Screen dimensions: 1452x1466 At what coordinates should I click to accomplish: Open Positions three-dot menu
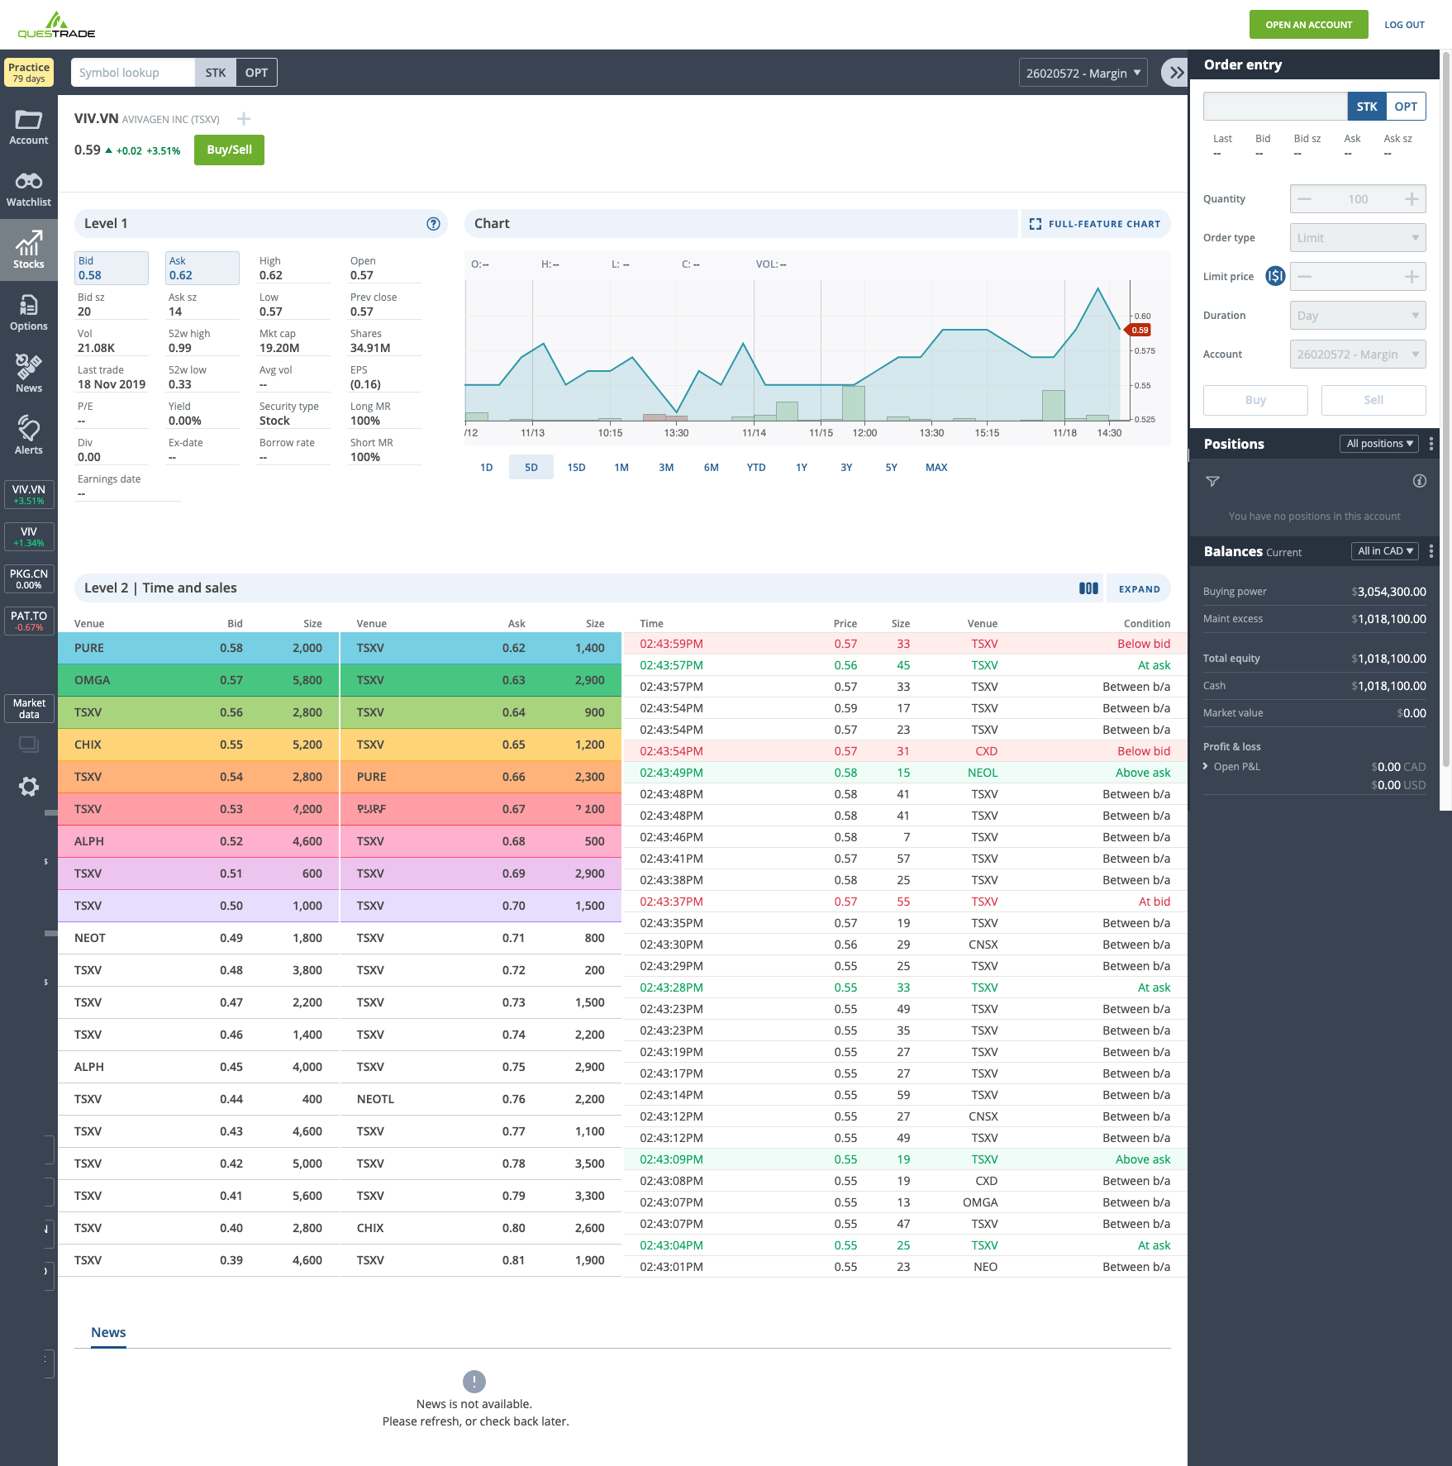pyautogui.click(x=1431, y=444)
